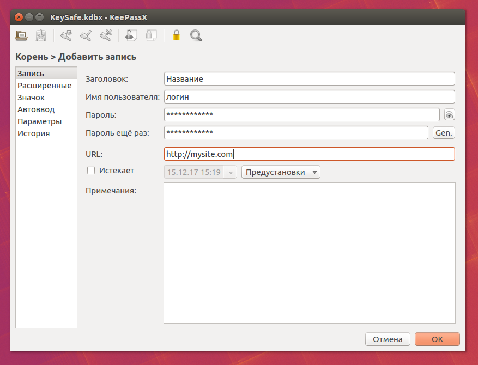Copy username to clipboard icon
The height and width of the screenshot is (365, 478).
coord(131,35)
